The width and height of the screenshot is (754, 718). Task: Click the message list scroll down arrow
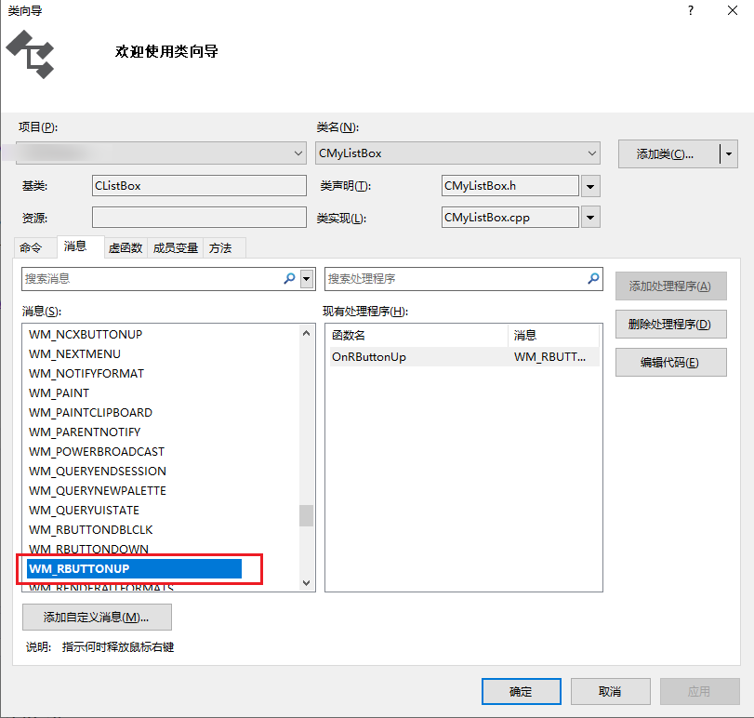306,583
